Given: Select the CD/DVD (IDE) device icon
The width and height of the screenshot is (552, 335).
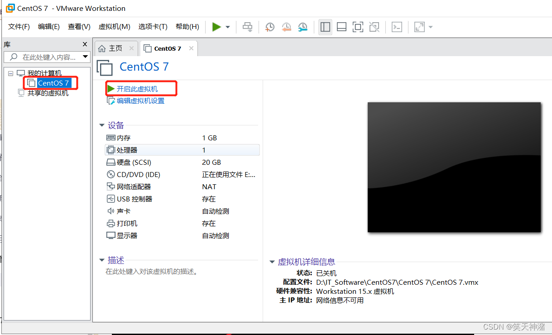Looking at the screenshot, I should [x=111, y=174].
